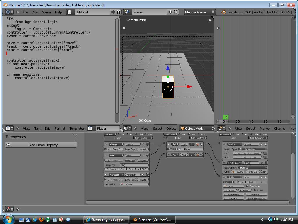The image size is (298, 224).
Task: Toggle Sensors Stat checkbox
Action: pyautogui.click(x=146, y=134)
